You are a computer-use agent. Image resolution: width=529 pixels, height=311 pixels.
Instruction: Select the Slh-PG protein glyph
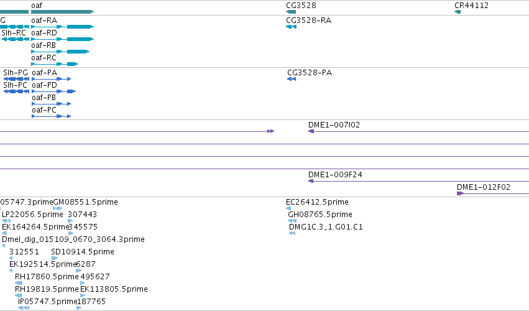click(16, 79)
